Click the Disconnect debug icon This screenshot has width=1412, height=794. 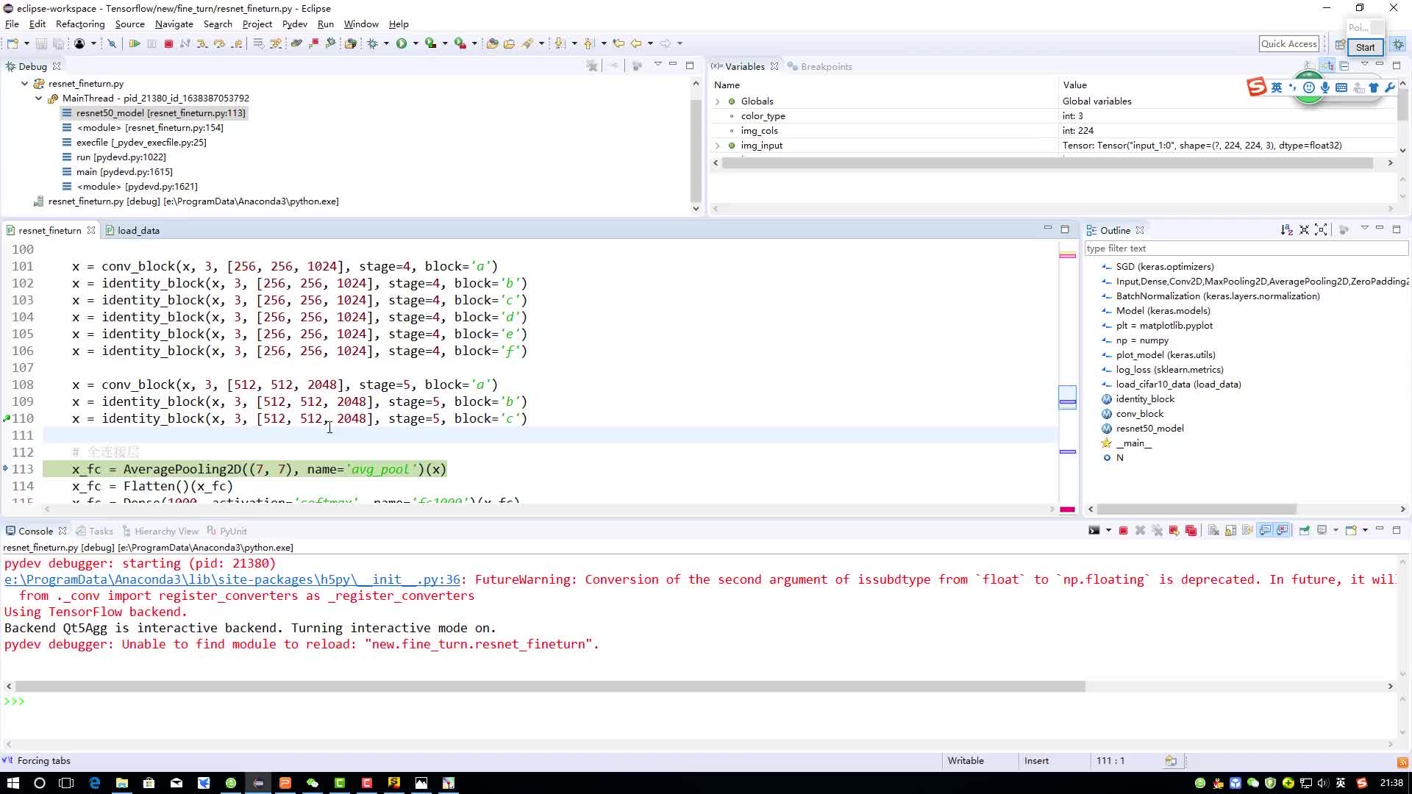tap(185, 44)
